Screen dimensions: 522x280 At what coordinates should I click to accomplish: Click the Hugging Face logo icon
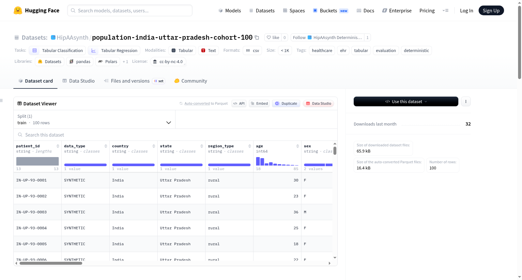tap(18, 10)
